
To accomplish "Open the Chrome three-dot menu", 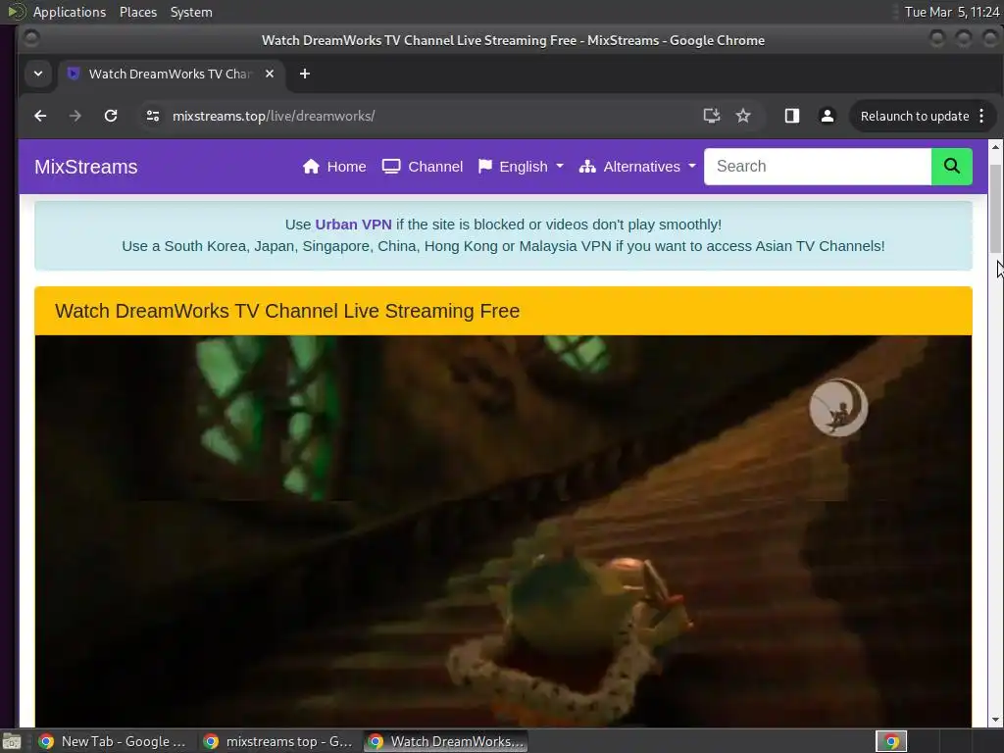I will click(981, 116).
